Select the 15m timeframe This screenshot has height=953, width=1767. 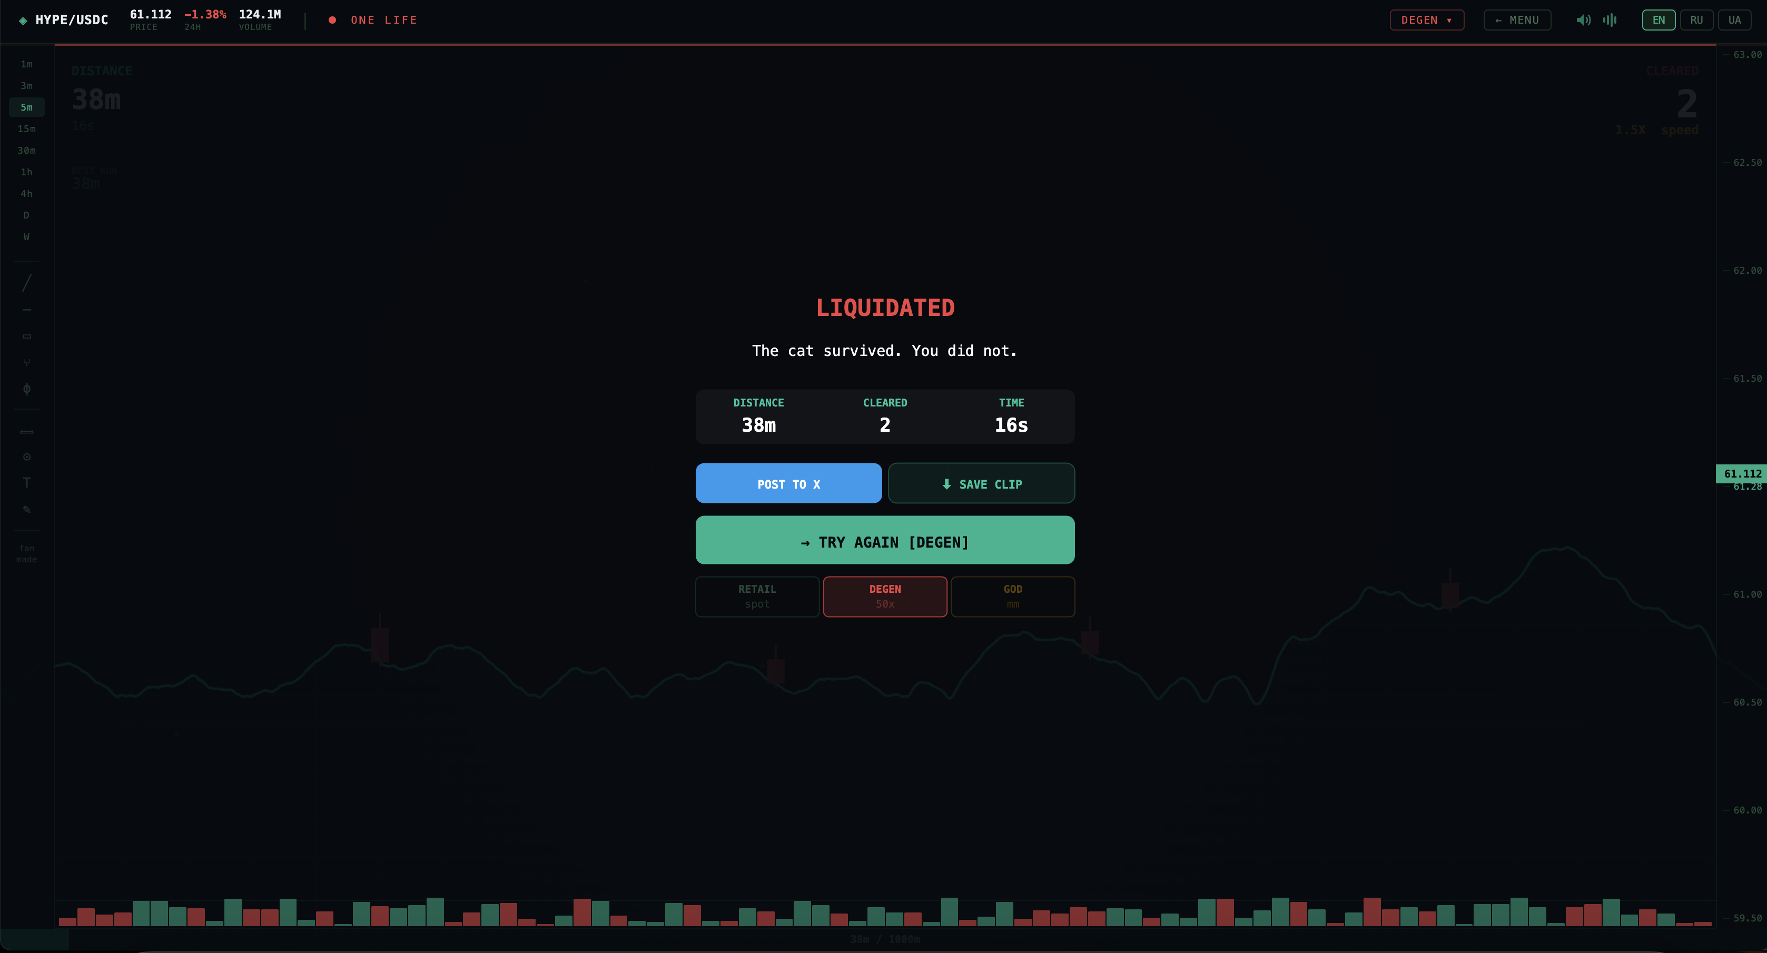point(27,129)
